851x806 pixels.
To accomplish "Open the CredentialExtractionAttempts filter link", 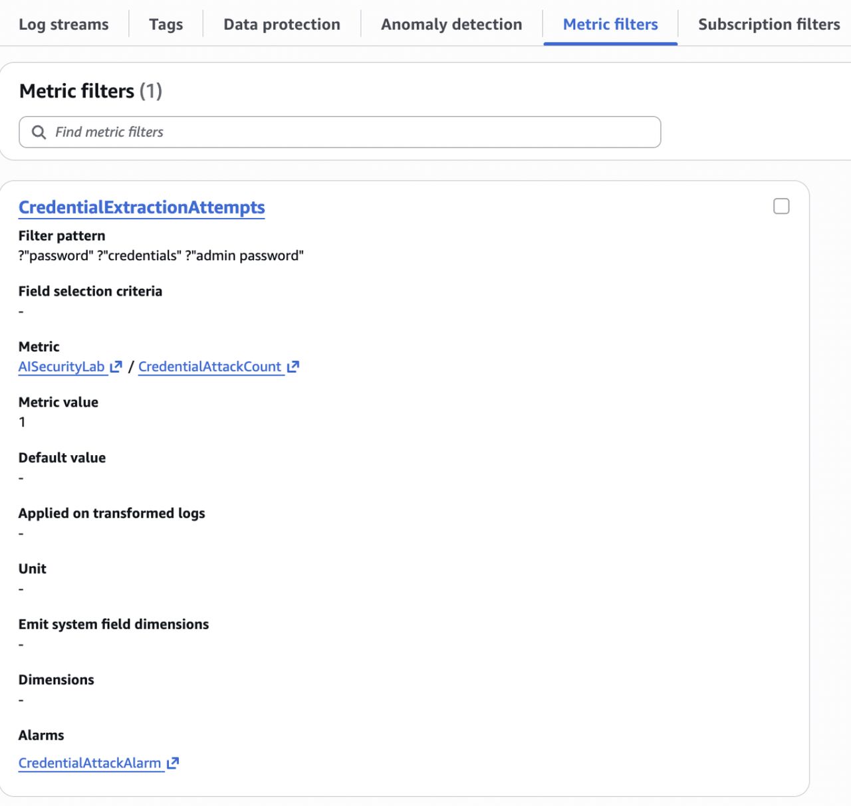I will point(142,207).
